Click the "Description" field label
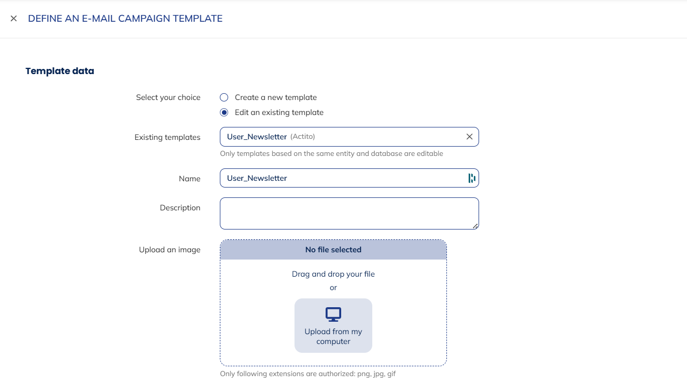 180,208
